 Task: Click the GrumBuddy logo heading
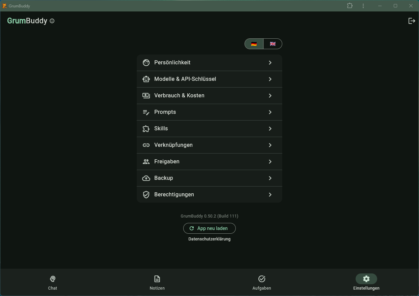pyautogui.click(x=27, y=21)
